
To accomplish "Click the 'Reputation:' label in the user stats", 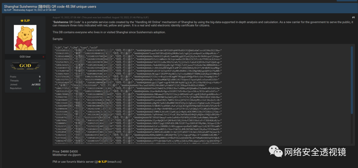I will click(x=16, y=88).
